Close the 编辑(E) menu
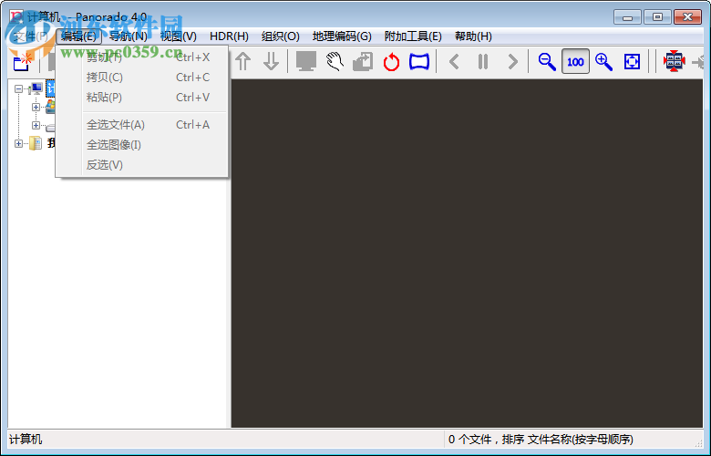This screenshot has width=711, height=456. [79, 36]
